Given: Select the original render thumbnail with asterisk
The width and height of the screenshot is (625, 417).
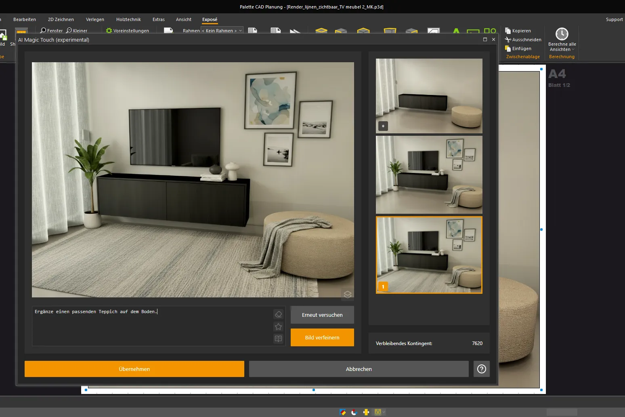Looking at the screenshot, I should click(429, 96).
